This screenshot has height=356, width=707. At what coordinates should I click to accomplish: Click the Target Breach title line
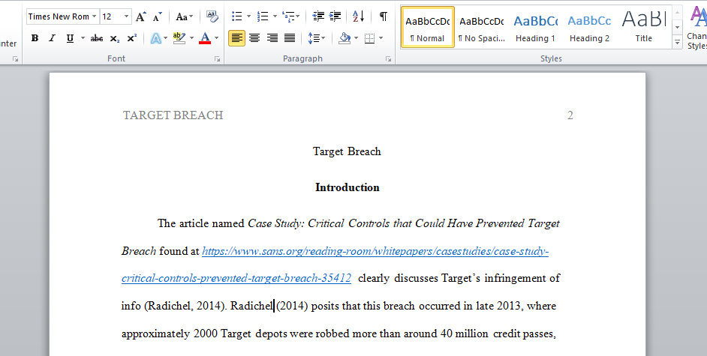347,151
